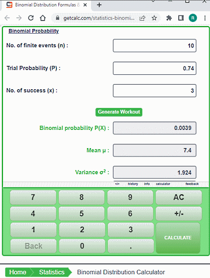
Task: Switch to the history tab
Action: point(133,184)
